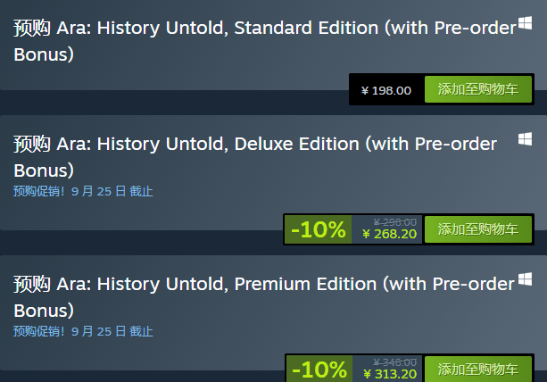The width and height of the screenshot is (547, 382).
Task: Click the struck-through ¥ 298.00 original price
Action: 394,222
